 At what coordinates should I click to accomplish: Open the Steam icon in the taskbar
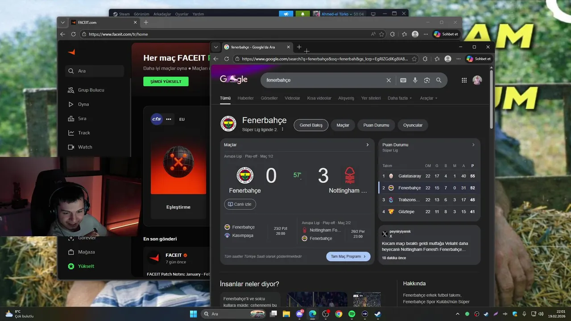377,314
